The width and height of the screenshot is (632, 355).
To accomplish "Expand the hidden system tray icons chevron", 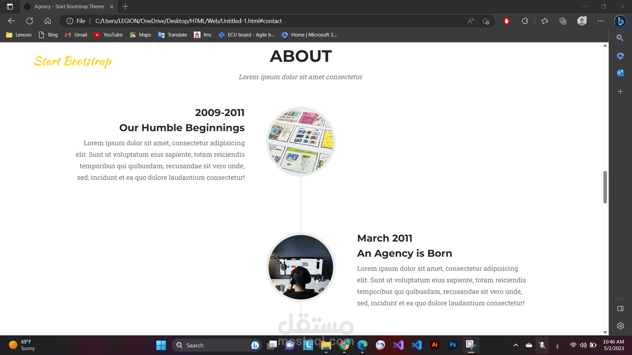I will [516, 345].
